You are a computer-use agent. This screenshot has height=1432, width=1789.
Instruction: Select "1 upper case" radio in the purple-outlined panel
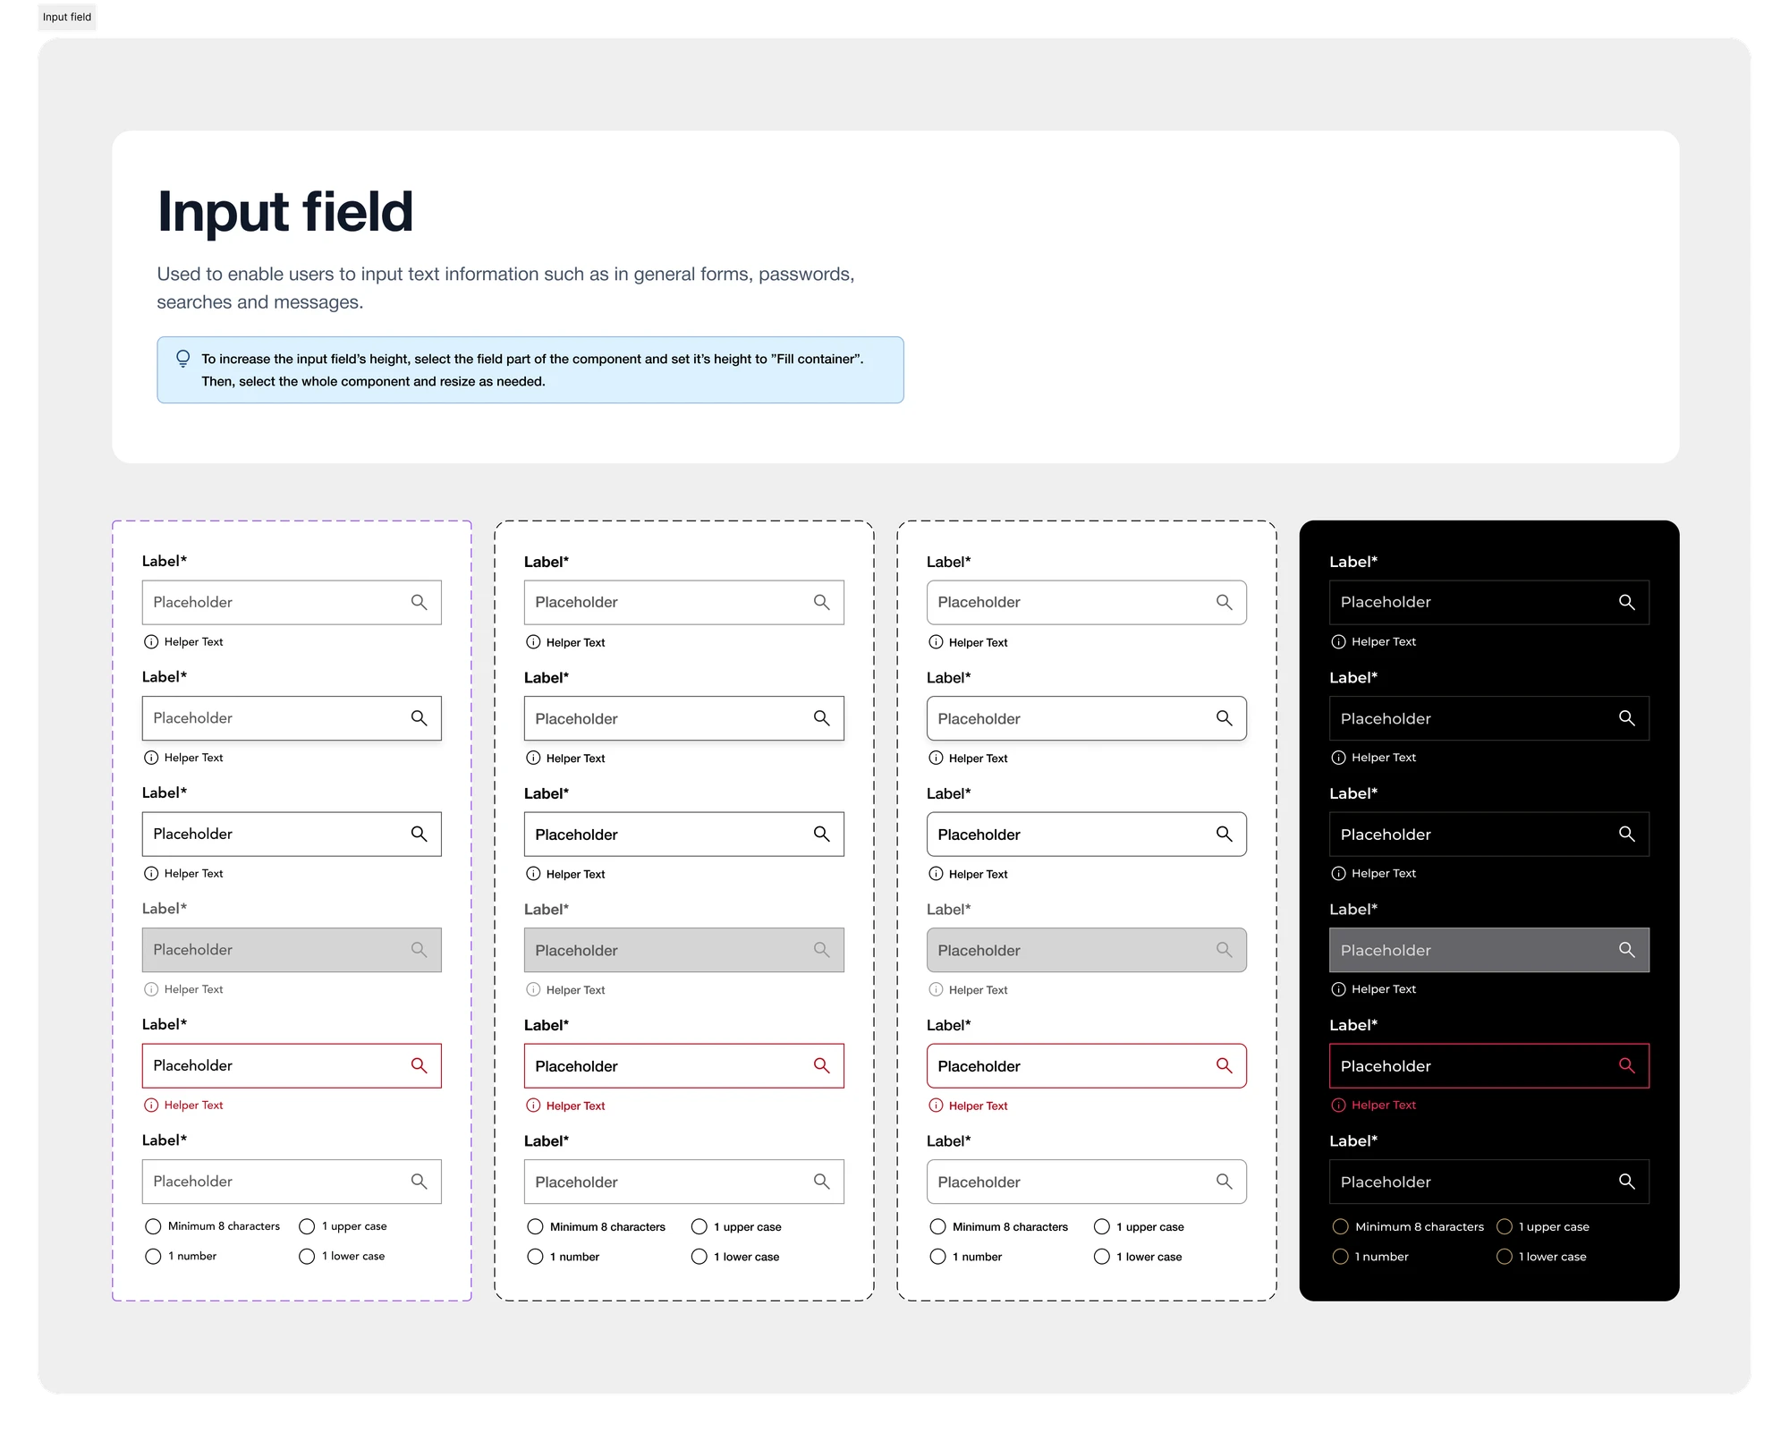[x=307, y=1226]
